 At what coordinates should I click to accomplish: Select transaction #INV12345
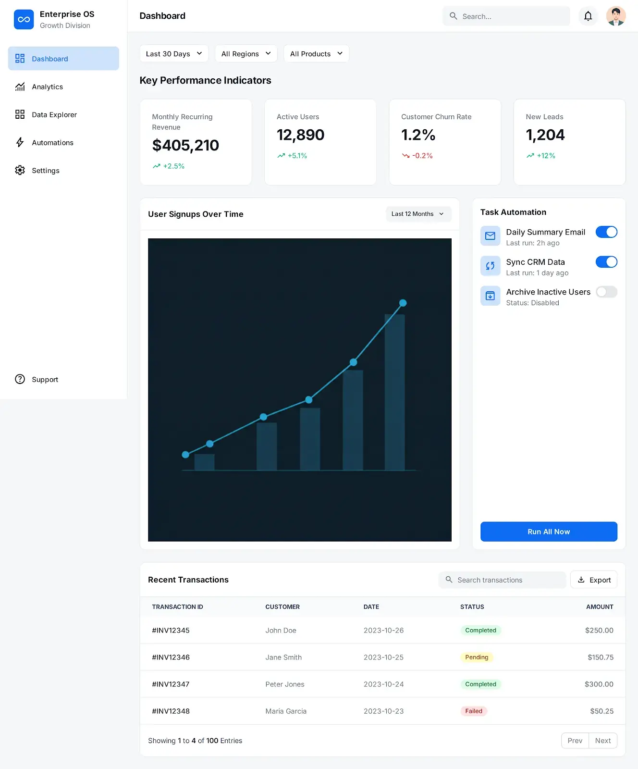(x=171, y=630)
